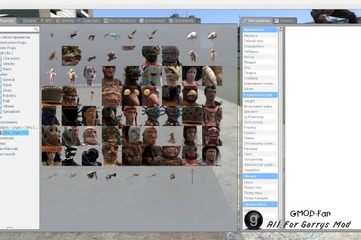Image resolution: width=361 pixels, height=240 pixels.
Task: Select the Ховербол tool
Action: (260, 170)
